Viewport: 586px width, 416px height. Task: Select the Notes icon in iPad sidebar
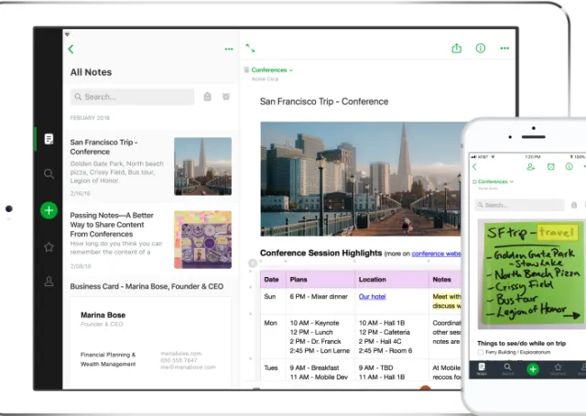(x=49, y=139)
